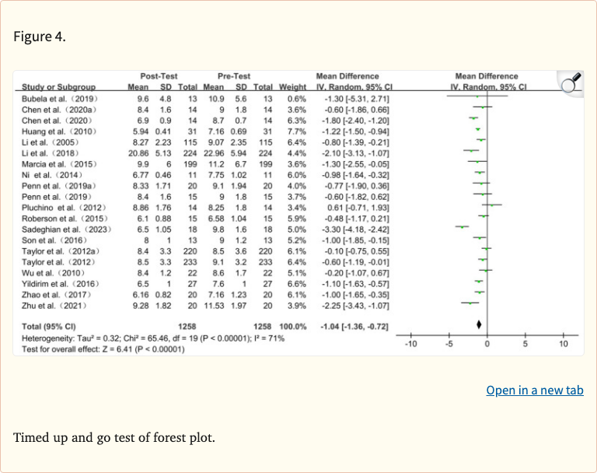The width and height of the screenshot is (597, 473).
Task: Click the "Weight" column header
Action: (292, 86)
